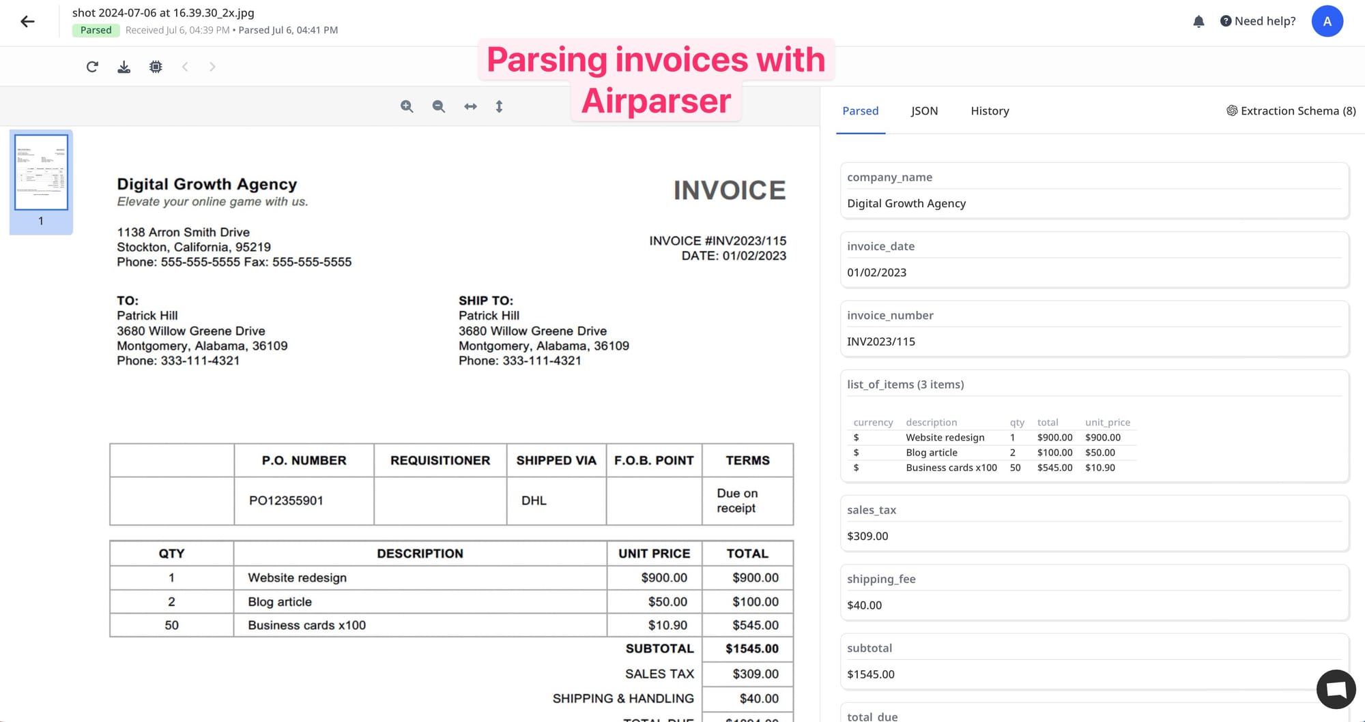Fit invoice preview to width
This screenshot has width=1365, height=722.
click(x=470, y=106)
